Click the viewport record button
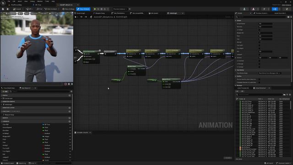The height and width of the screenshot is (165, 293). (x=65, y=84)
